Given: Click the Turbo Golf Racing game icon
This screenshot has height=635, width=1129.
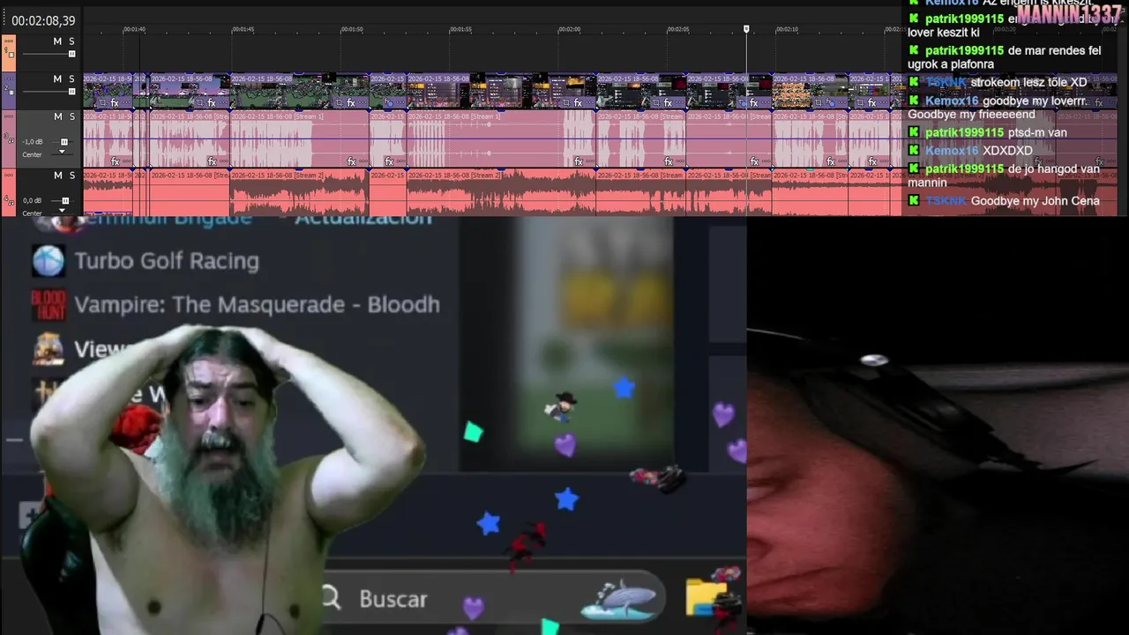Looking at the screenshot, I should (x=49, y=261).
